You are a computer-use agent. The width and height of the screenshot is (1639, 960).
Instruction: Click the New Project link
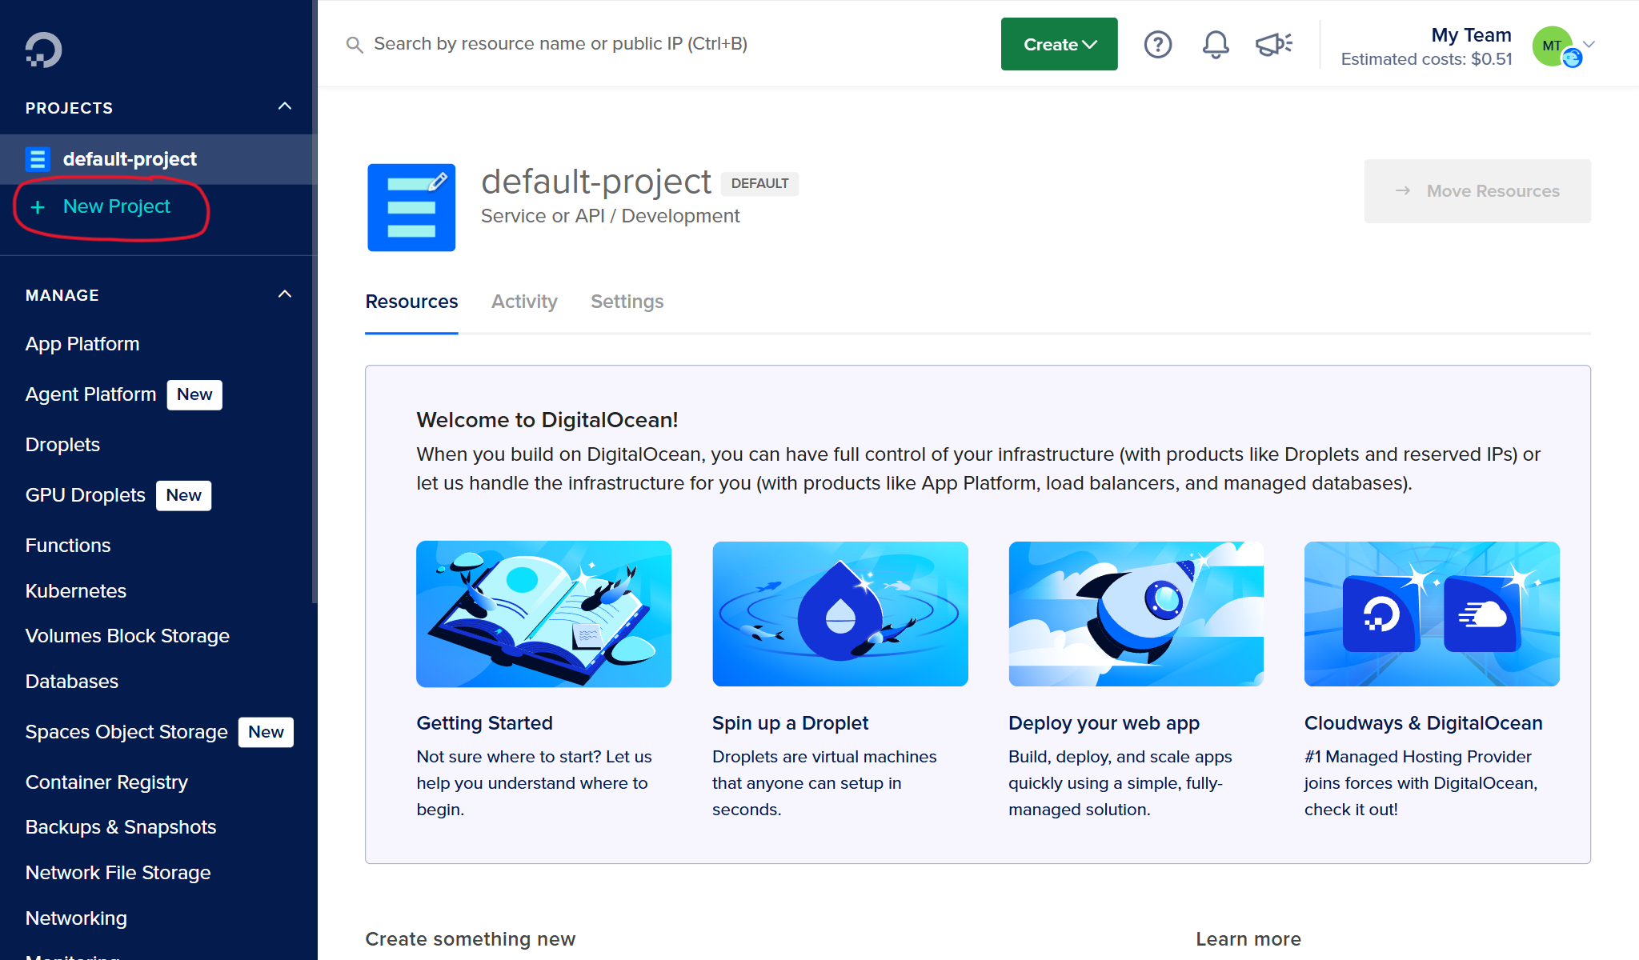click(116, 206)
